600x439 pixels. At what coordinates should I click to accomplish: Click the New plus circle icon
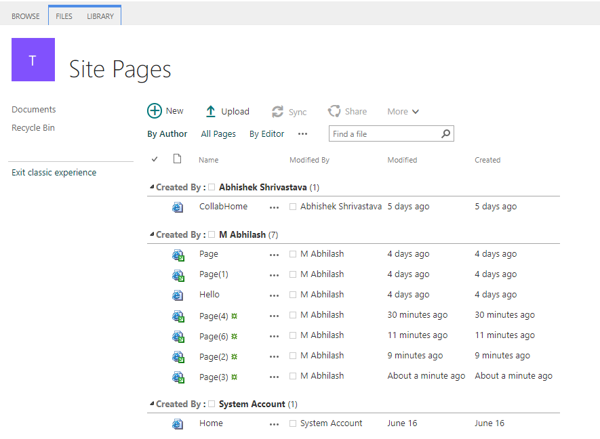[155, 111]
